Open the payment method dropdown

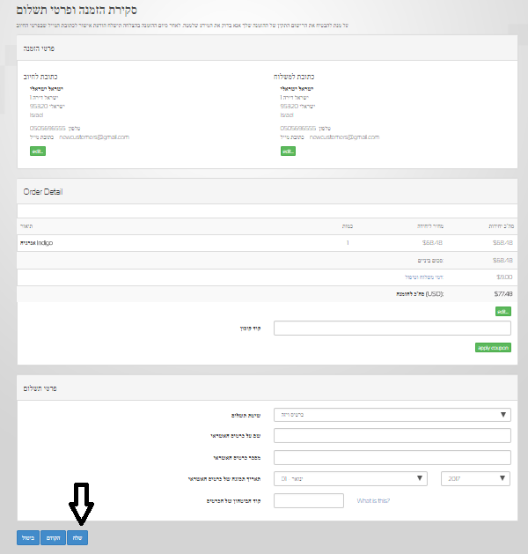(392, 415)
